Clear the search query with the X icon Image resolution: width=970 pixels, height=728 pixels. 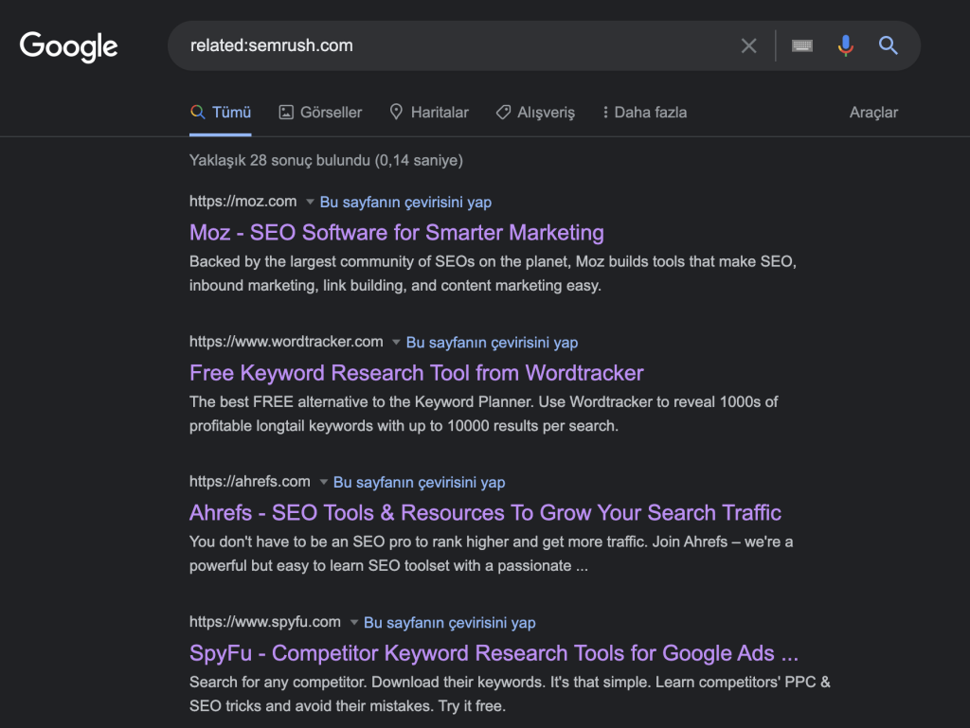click(748, 45)
